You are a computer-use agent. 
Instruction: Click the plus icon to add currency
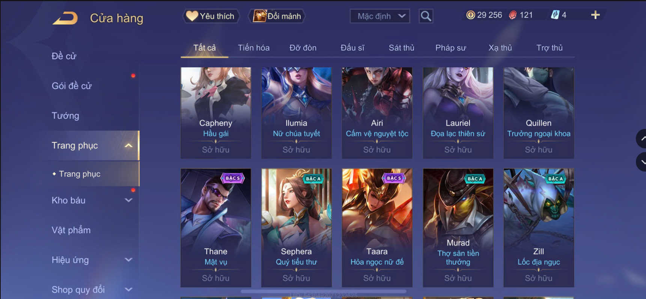pyautogui.click(x=595, y=15)
